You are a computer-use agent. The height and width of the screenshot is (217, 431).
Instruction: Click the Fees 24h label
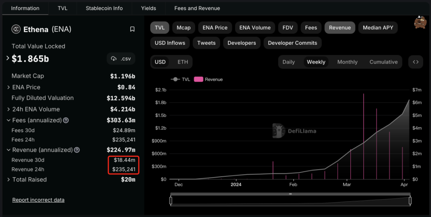coord(23,140)
